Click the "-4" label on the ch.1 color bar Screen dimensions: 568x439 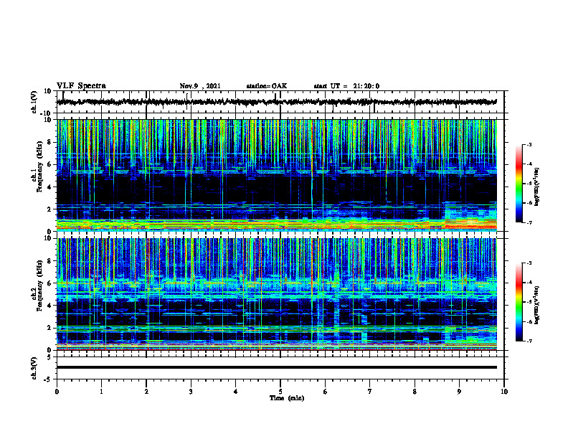click(x=529, y=164)
